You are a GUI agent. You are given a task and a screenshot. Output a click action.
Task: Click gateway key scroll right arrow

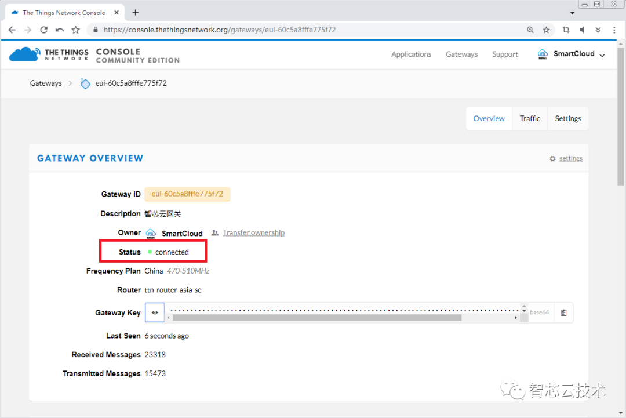tap(516, 318)
